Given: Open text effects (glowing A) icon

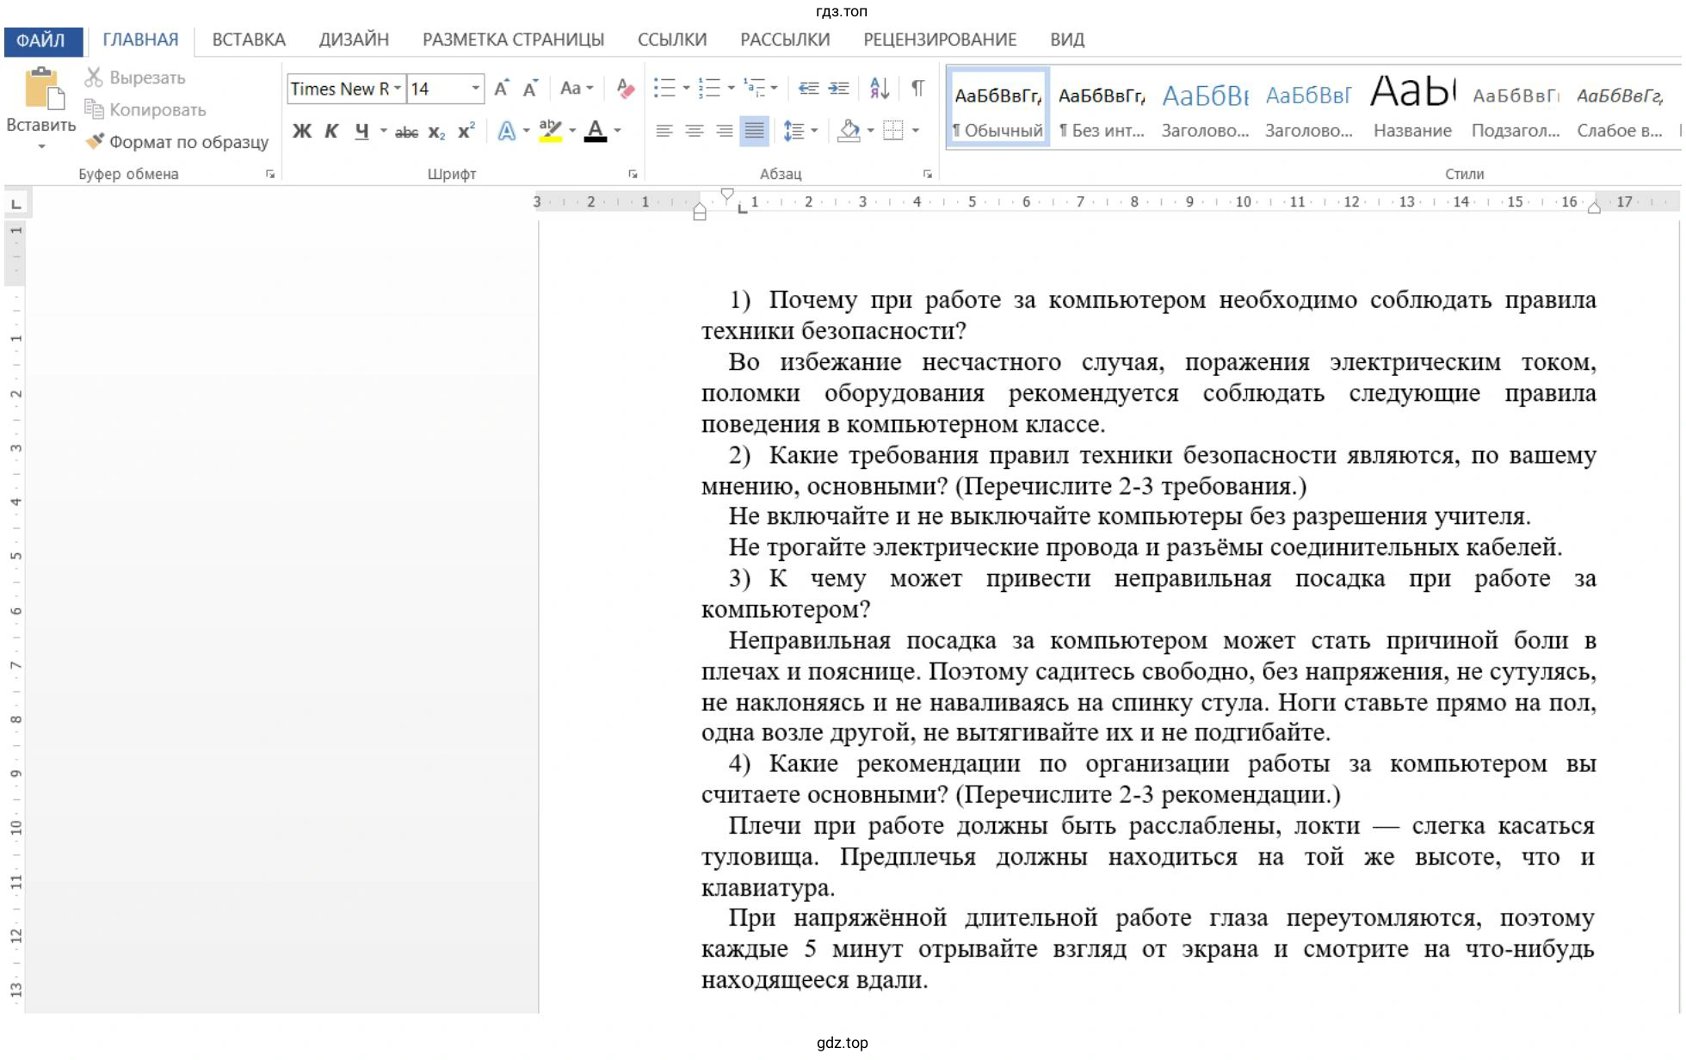Looking at the screenshot, I should pos(507,131).
